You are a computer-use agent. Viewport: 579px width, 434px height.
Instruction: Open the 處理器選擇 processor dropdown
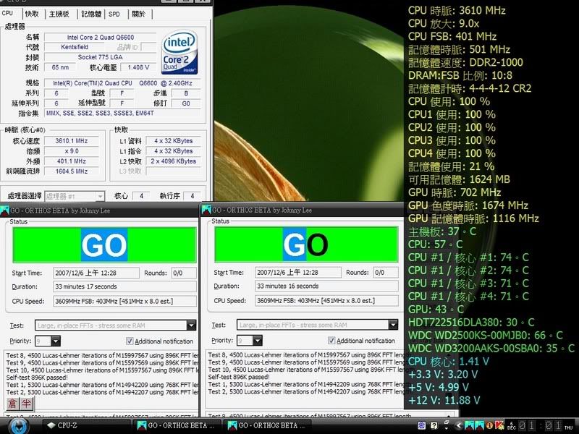(75, 196)
